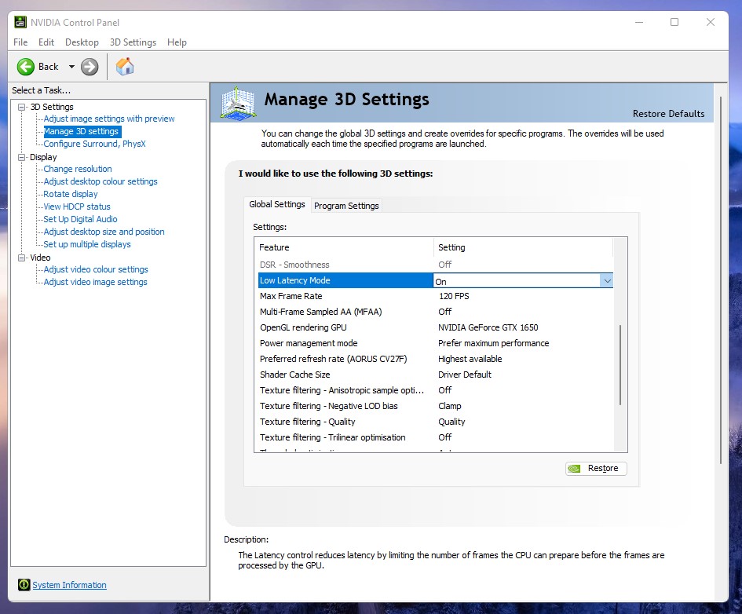This screenshot has width=742, height=614.
Task: Click the System Information icon
Action: [x=24, y=585]
